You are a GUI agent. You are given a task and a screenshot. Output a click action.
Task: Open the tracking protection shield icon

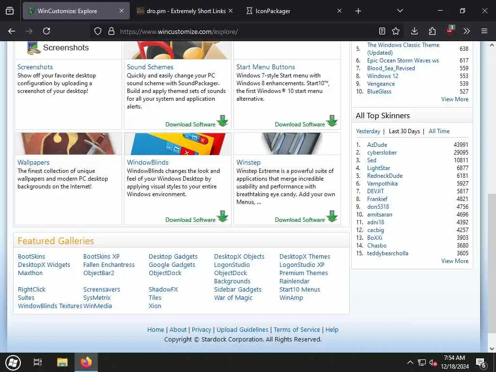[98, 31]
